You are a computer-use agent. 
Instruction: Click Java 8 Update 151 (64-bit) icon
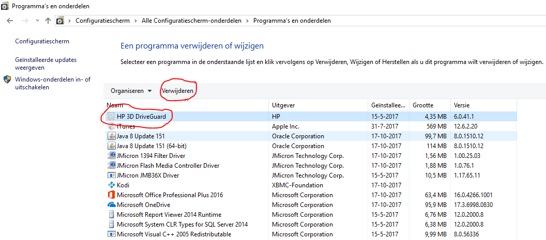tap(112, 146)
